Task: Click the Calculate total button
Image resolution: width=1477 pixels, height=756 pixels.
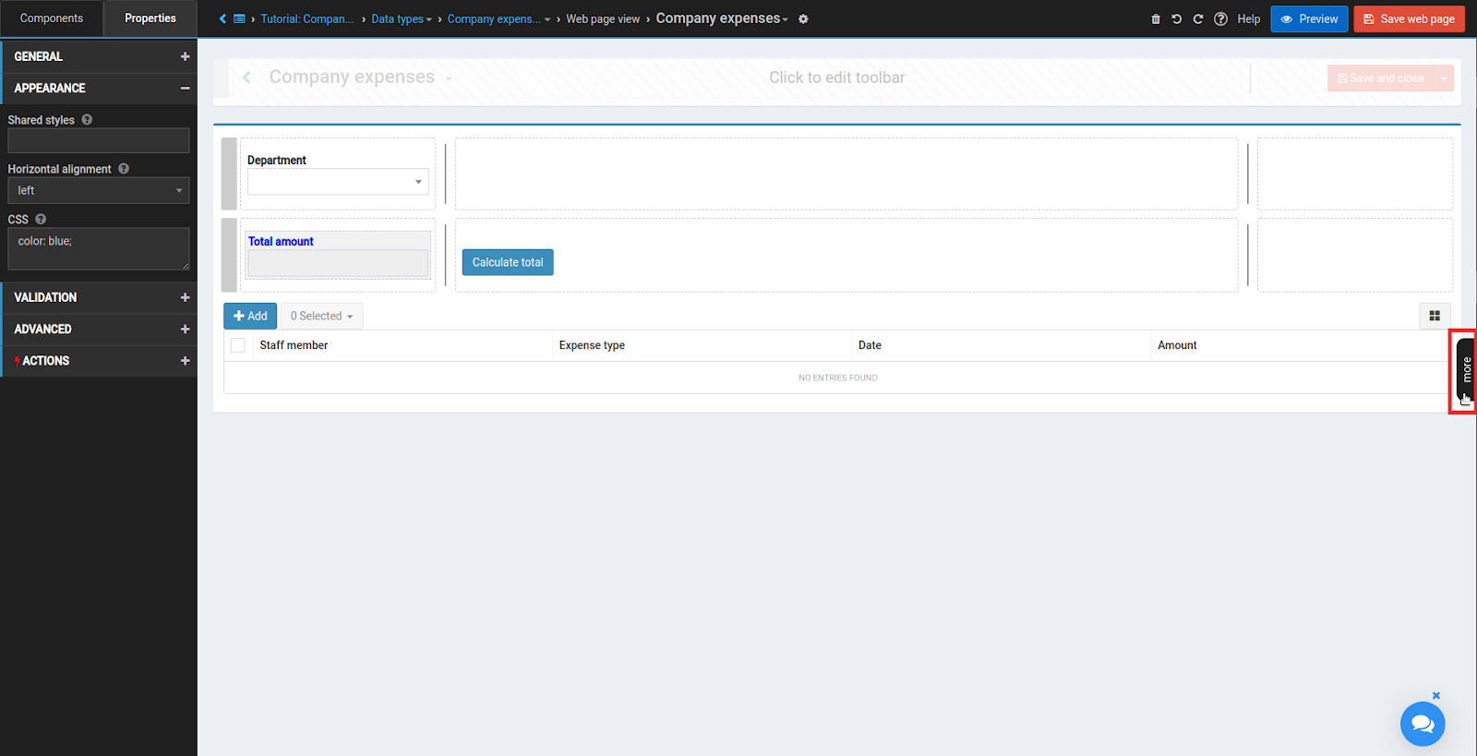Action: pos(508,262)
